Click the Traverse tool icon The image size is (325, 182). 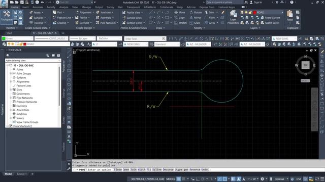tap(31, 23)
